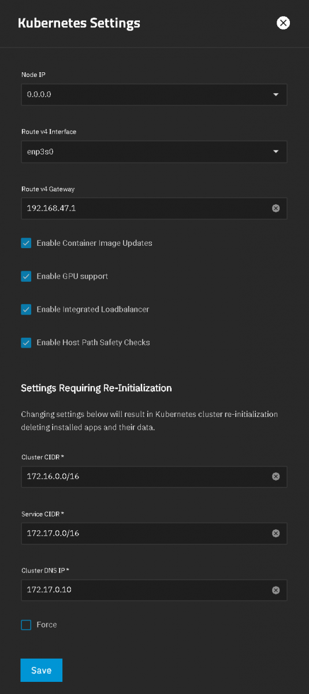Expand the Route v4 Interface dropdown arrow
Screen dimensions: 309x694
pos(276,152)
